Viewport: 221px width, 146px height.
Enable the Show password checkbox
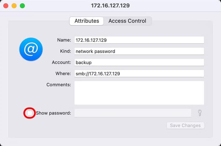[30, 113]
